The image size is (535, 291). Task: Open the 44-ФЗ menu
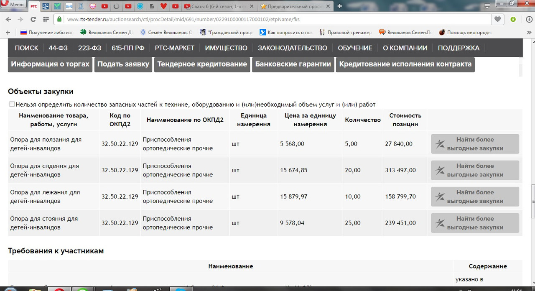point(58,48)
